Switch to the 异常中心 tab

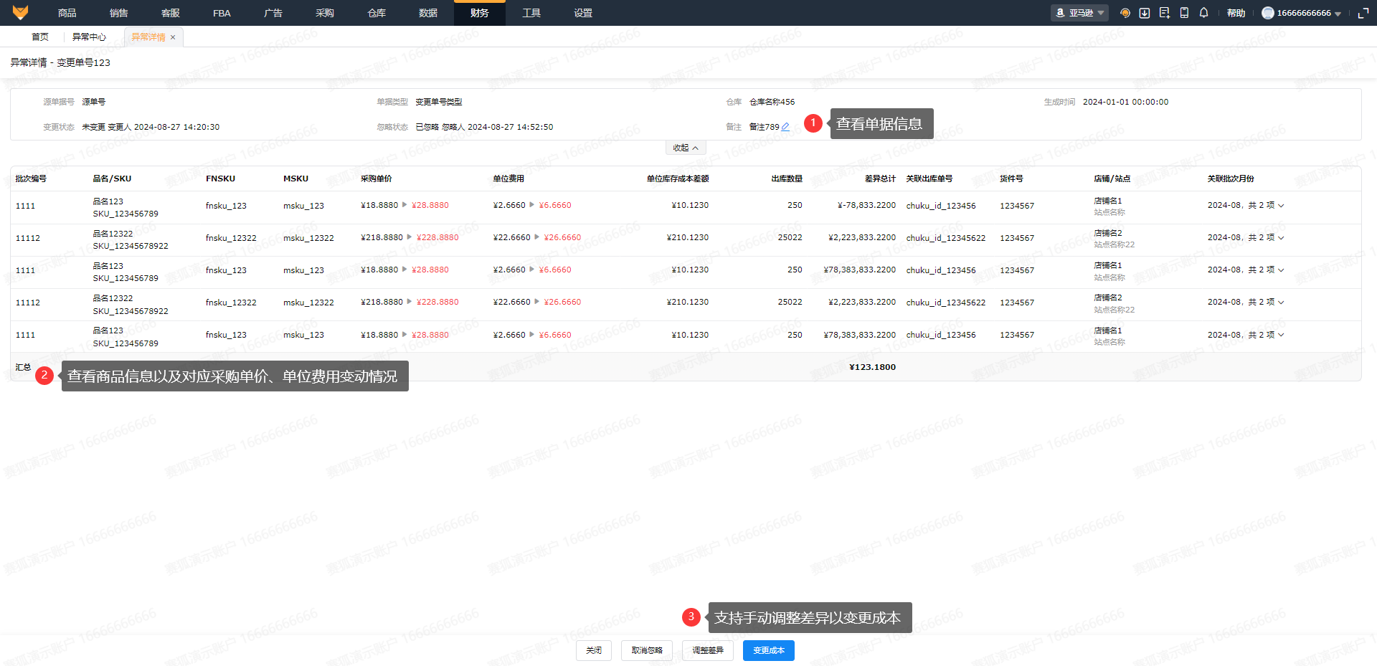tap(89, 37)
